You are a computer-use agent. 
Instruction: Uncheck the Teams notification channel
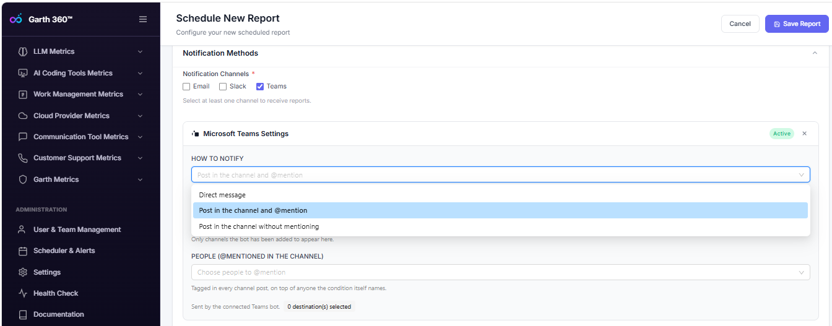(x=260, y=87)
